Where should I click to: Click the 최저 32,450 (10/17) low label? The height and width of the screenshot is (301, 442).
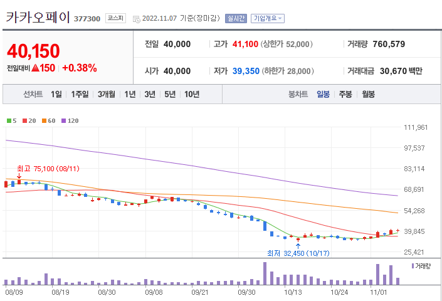tap(298, 253)
